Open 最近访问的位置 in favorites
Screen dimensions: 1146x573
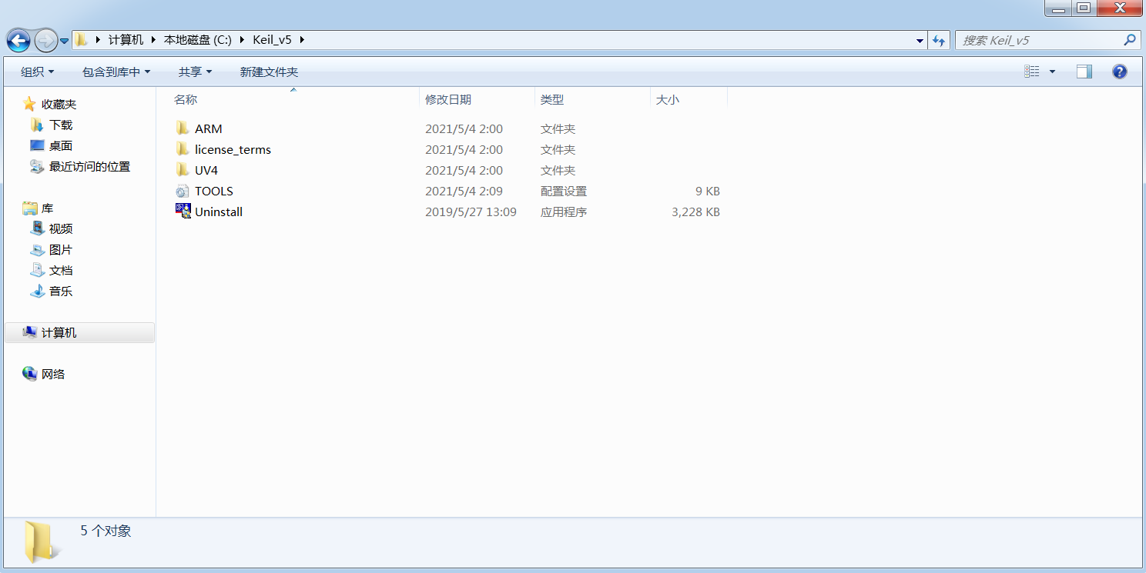pyautogui.click(x=90, y=167)
